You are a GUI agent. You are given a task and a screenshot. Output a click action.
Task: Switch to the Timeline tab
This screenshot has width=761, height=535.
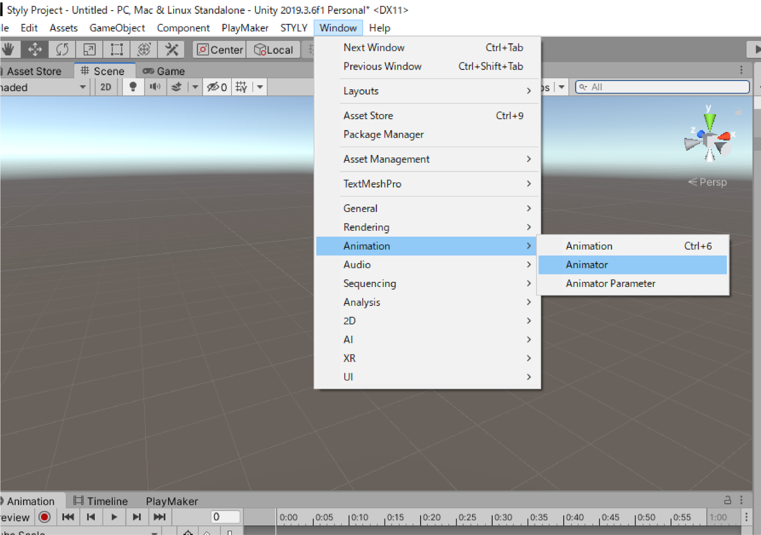click(x=101, y=501)
